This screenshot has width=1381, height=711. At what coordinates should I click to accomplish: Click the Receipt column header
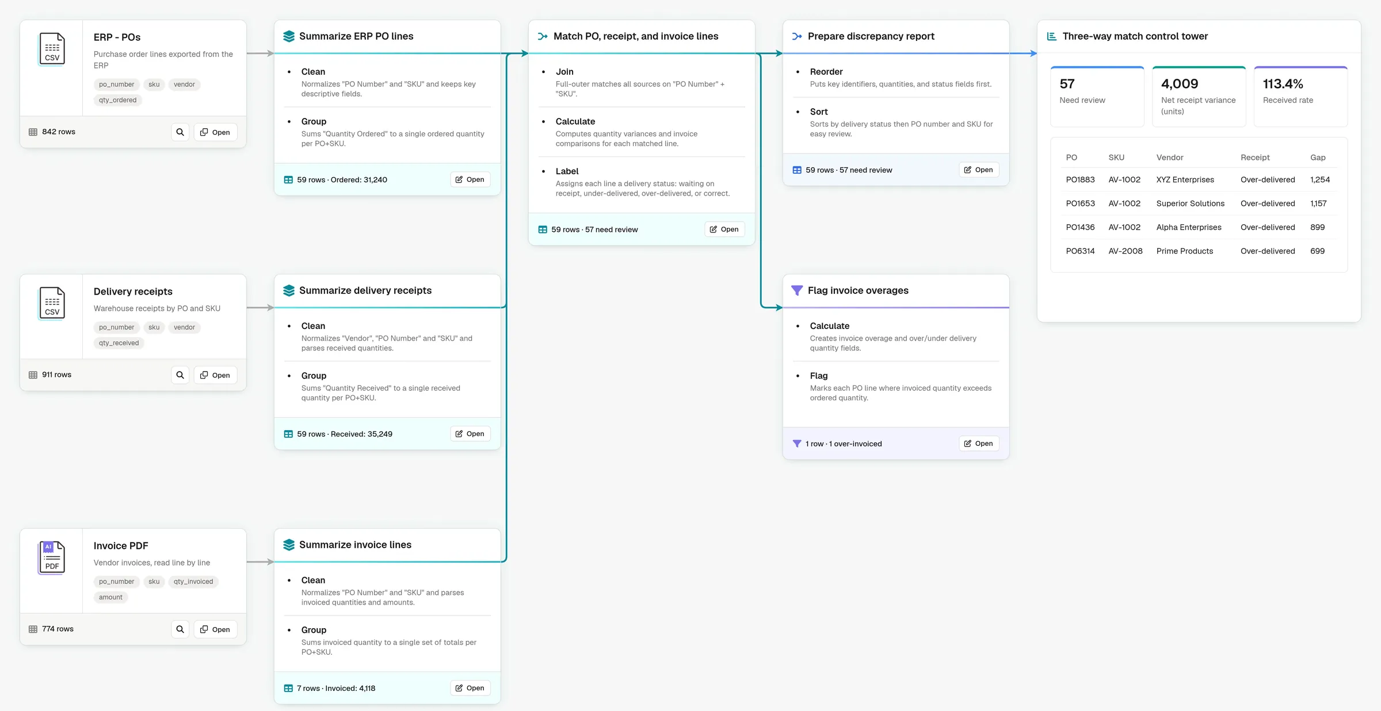point(1255,158)
